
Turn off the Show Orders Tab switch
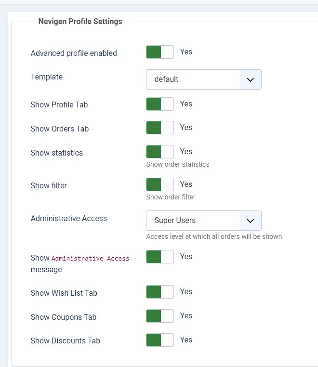[x=160, y=128]
